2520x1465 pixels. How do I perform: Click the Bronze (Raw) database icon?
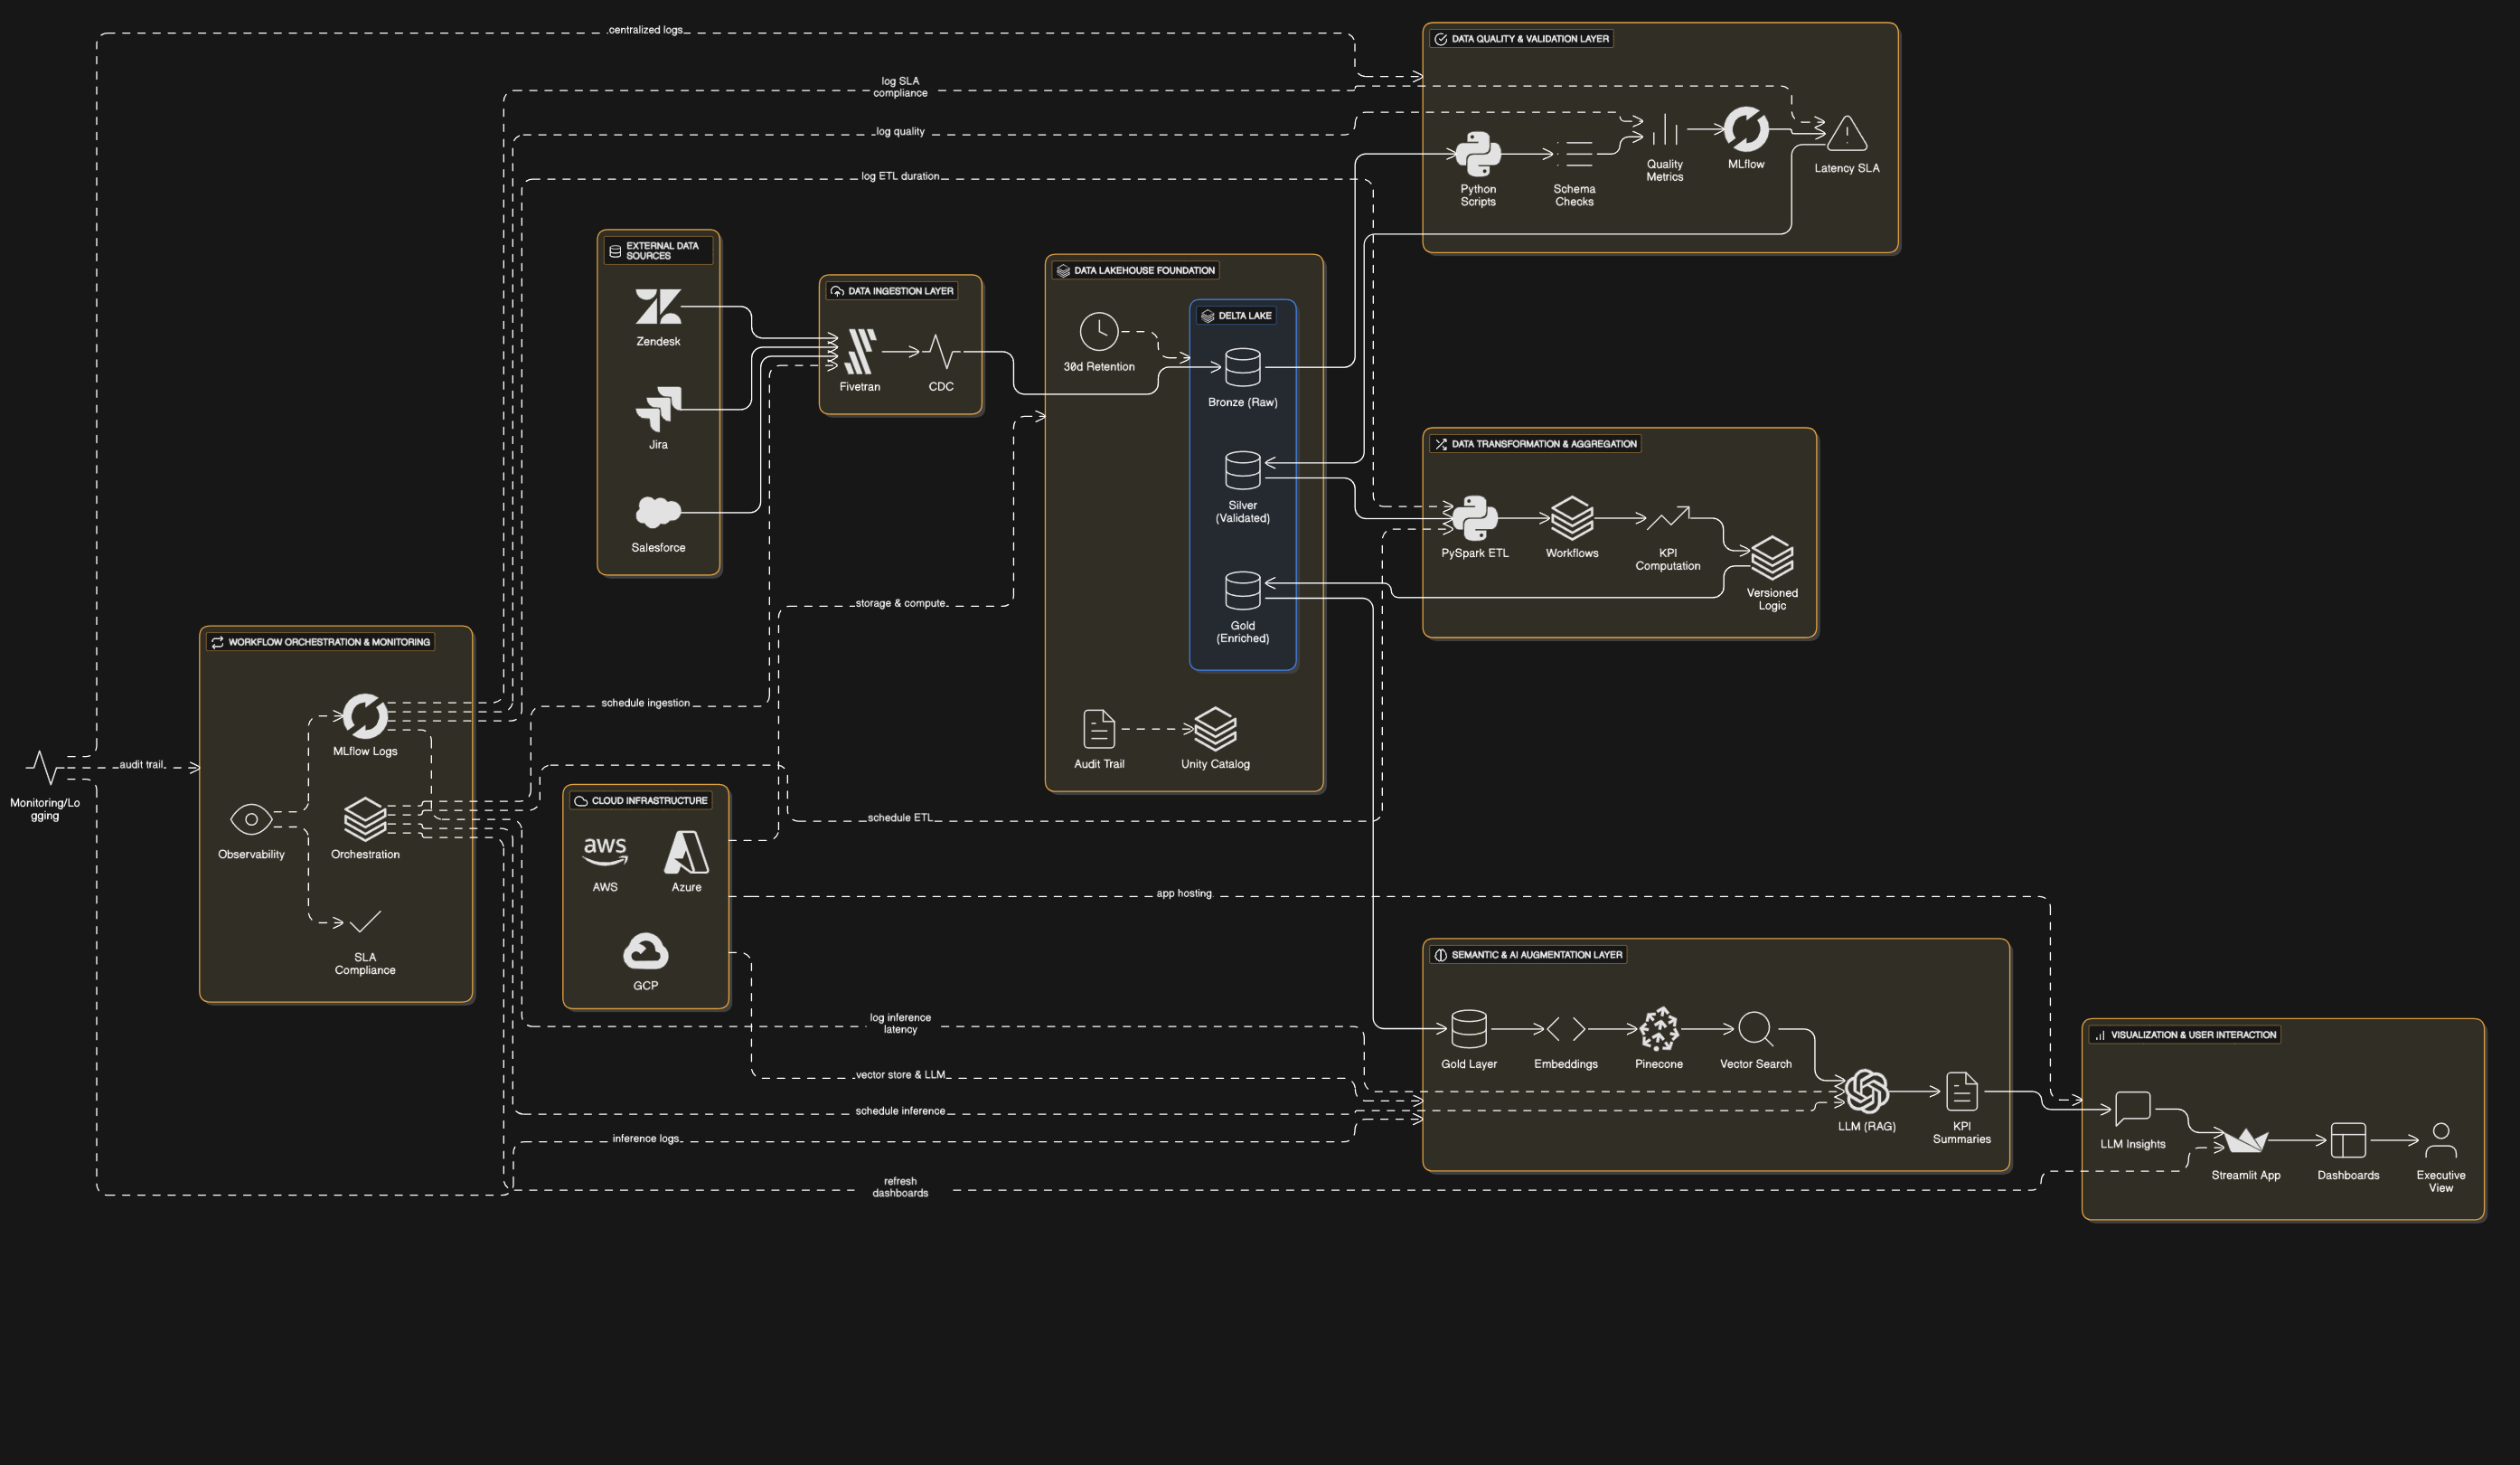click(x=1242, y=367)
